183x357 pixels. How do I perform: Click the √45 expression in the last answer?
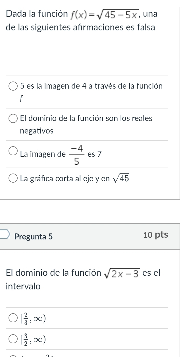pyautogui.click(x=121, y=178)
